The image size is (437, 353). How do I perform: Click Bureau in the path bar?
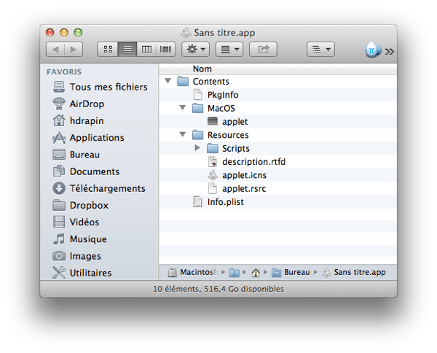click(296, 272)
